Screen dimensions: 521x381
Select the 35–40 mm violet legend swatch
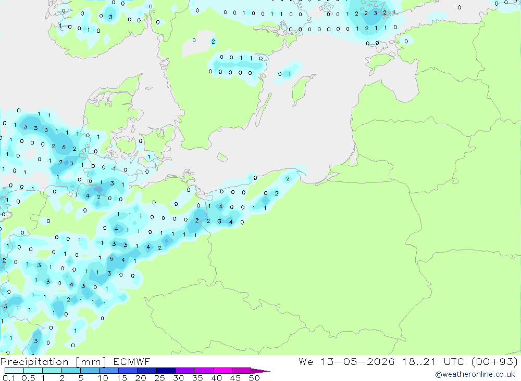(x=203, y=371)
